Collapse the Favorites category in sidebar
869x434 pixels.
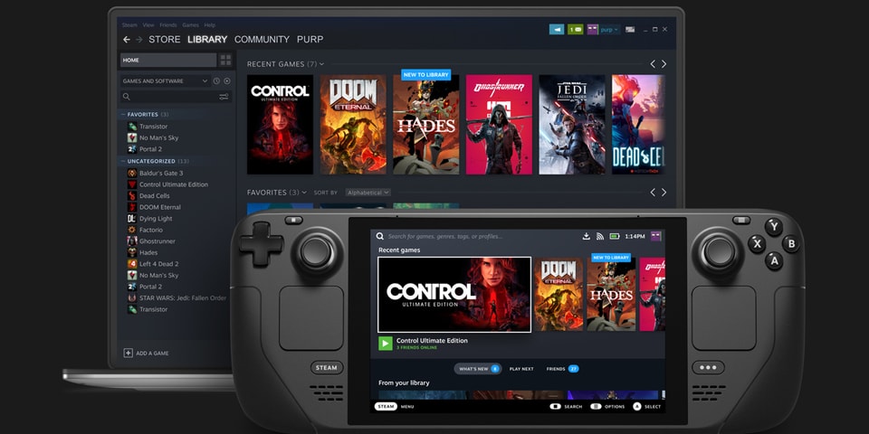(123, 115)
